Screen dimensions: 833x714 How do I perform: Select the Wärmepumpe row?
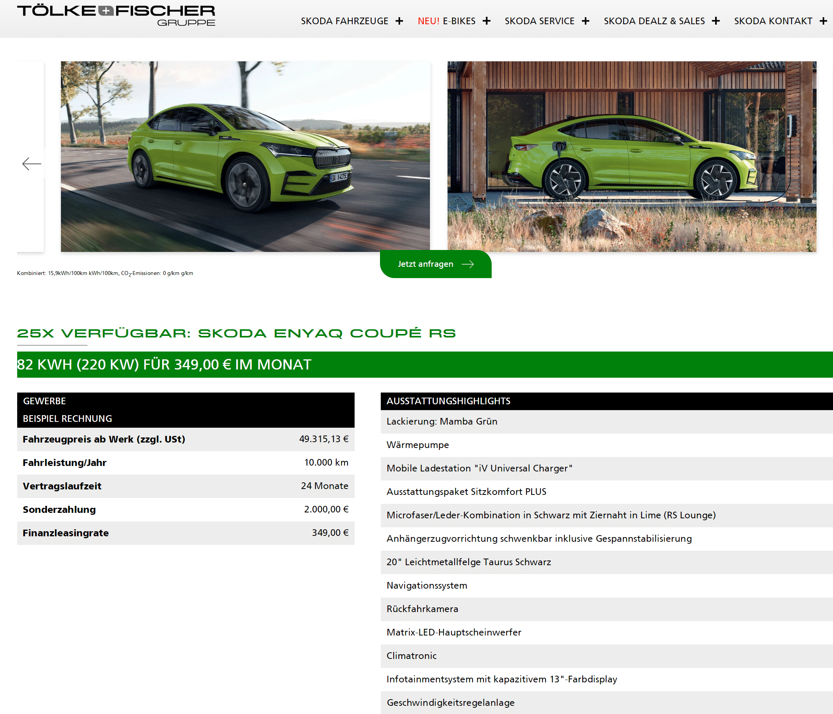606,445
